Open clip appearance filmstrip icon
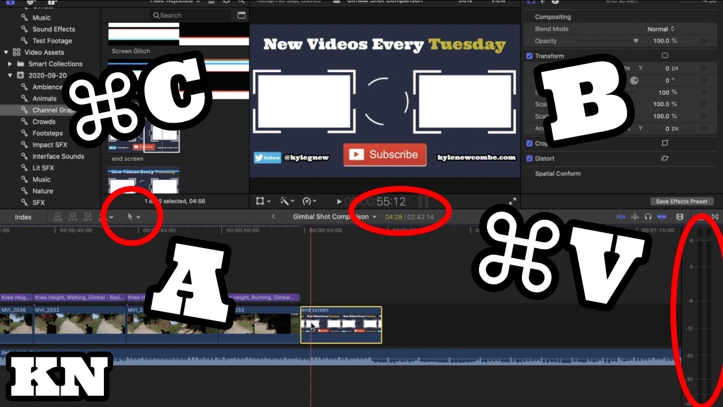 pos(680,217)
